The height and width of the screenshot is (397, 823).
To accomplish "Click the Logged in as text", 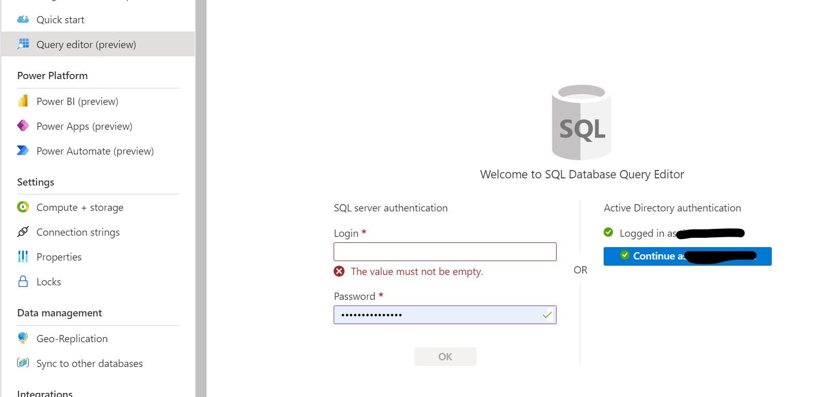I will point(648,233).
